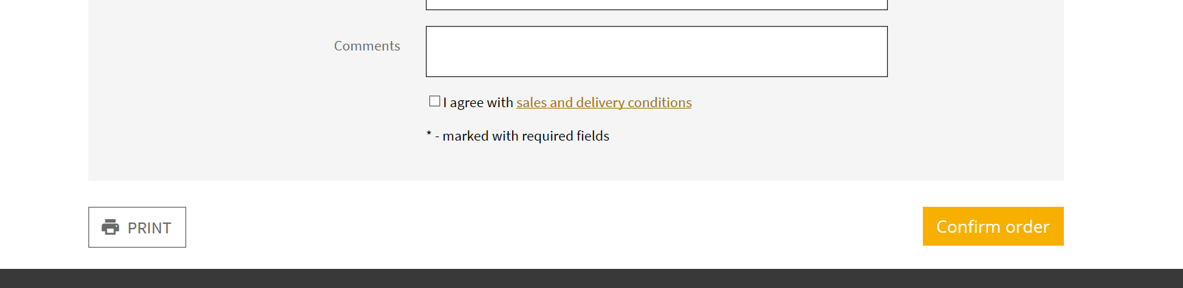Click blank space between PRINT and Confirm order
Screen dimensions: 1183x288
[555, 227]
